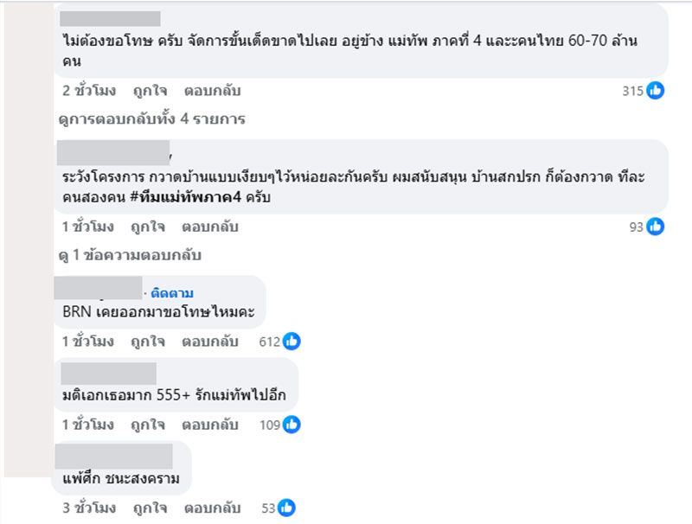Like the กวาดบ้าน comment with ถูกใจ

tap(148, 227)
